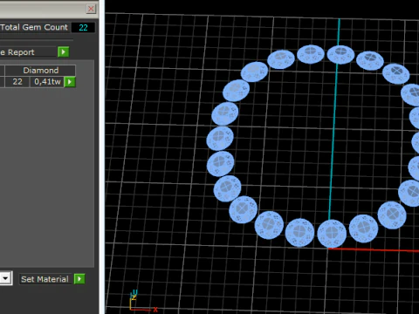This screenshot has width=419, height=314.
Task: Click the XYZ axis indicator in viewport
Action: point(142,302)
